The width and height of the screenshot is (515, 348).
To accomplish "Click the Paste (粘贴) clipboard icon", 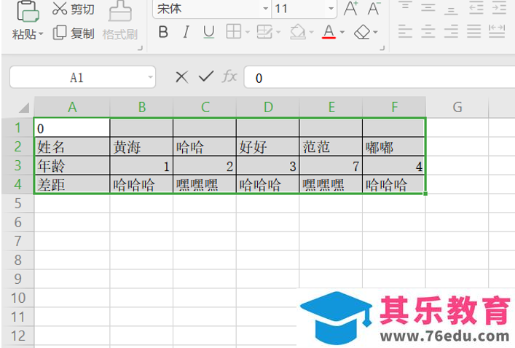I will click(28, 12).
